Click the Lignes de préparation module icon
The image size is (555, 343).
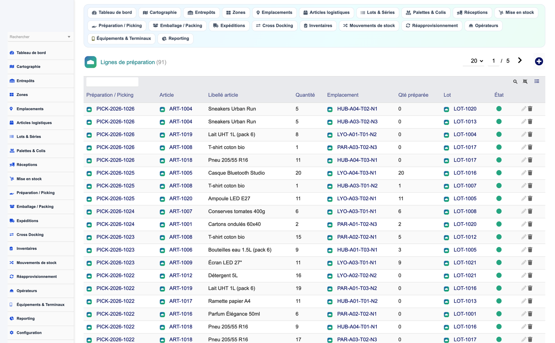(x=91, y=62)
